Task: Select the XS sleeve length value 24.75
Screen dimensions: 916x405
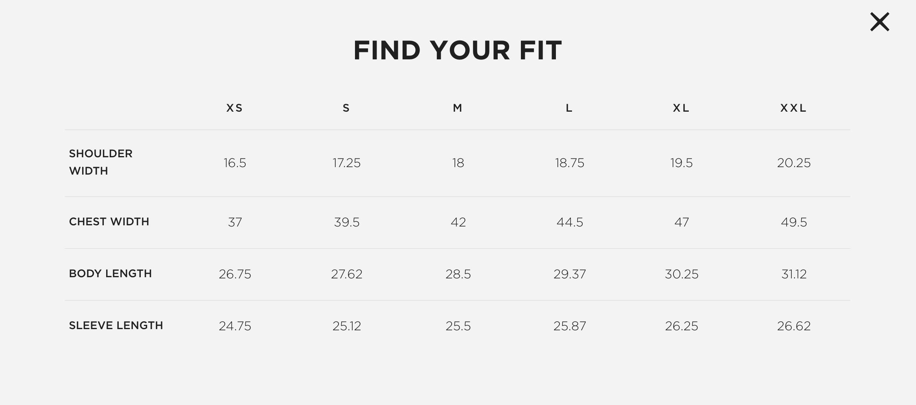Action: tap(235, 326)
